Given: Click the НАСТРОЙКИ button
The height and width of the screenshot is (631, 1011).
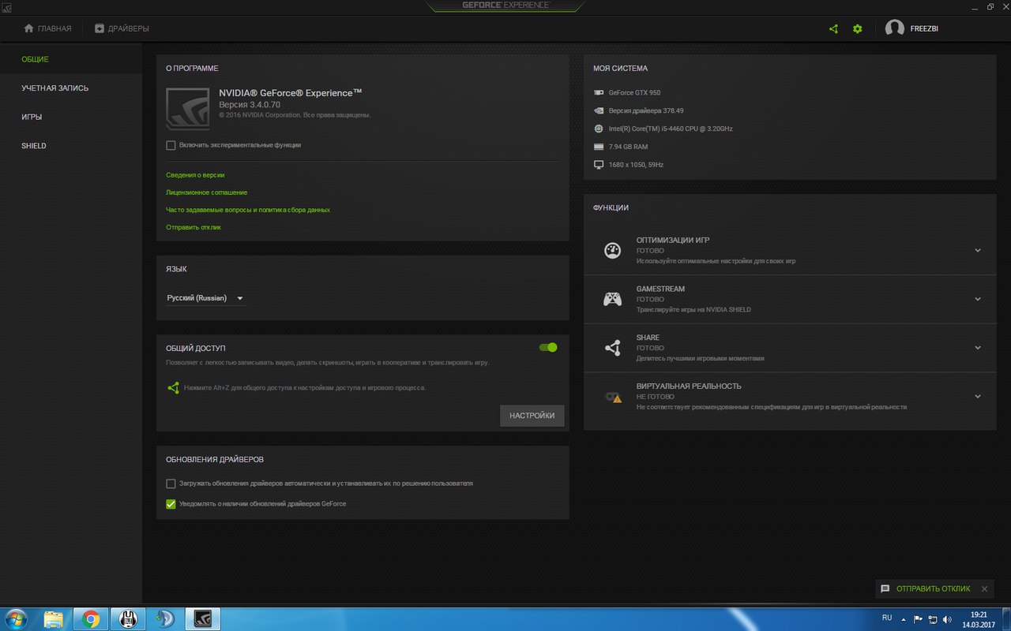Looking at the screenshot, I should point(532,416).
